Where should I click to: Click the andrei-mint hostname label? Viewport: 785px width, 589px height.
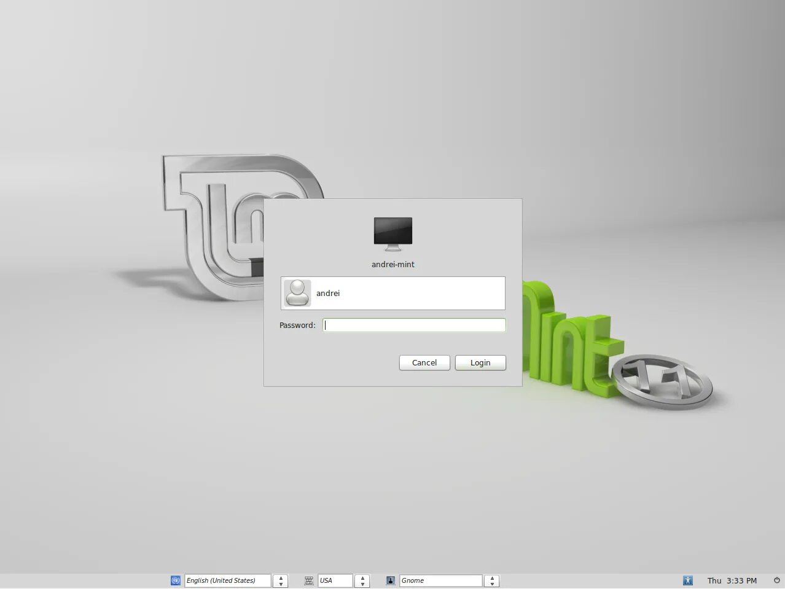pos(392,264)
